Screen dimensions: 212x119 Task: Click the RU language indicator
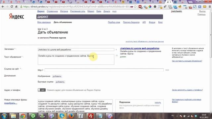point(173,116)
